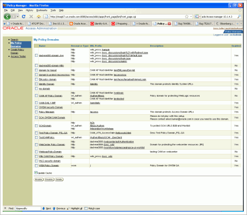Image resolution: width=247 pixels, height=215 pixels.
Task: Toggle the Match case checkbox
Action: [x=86, y=209]
